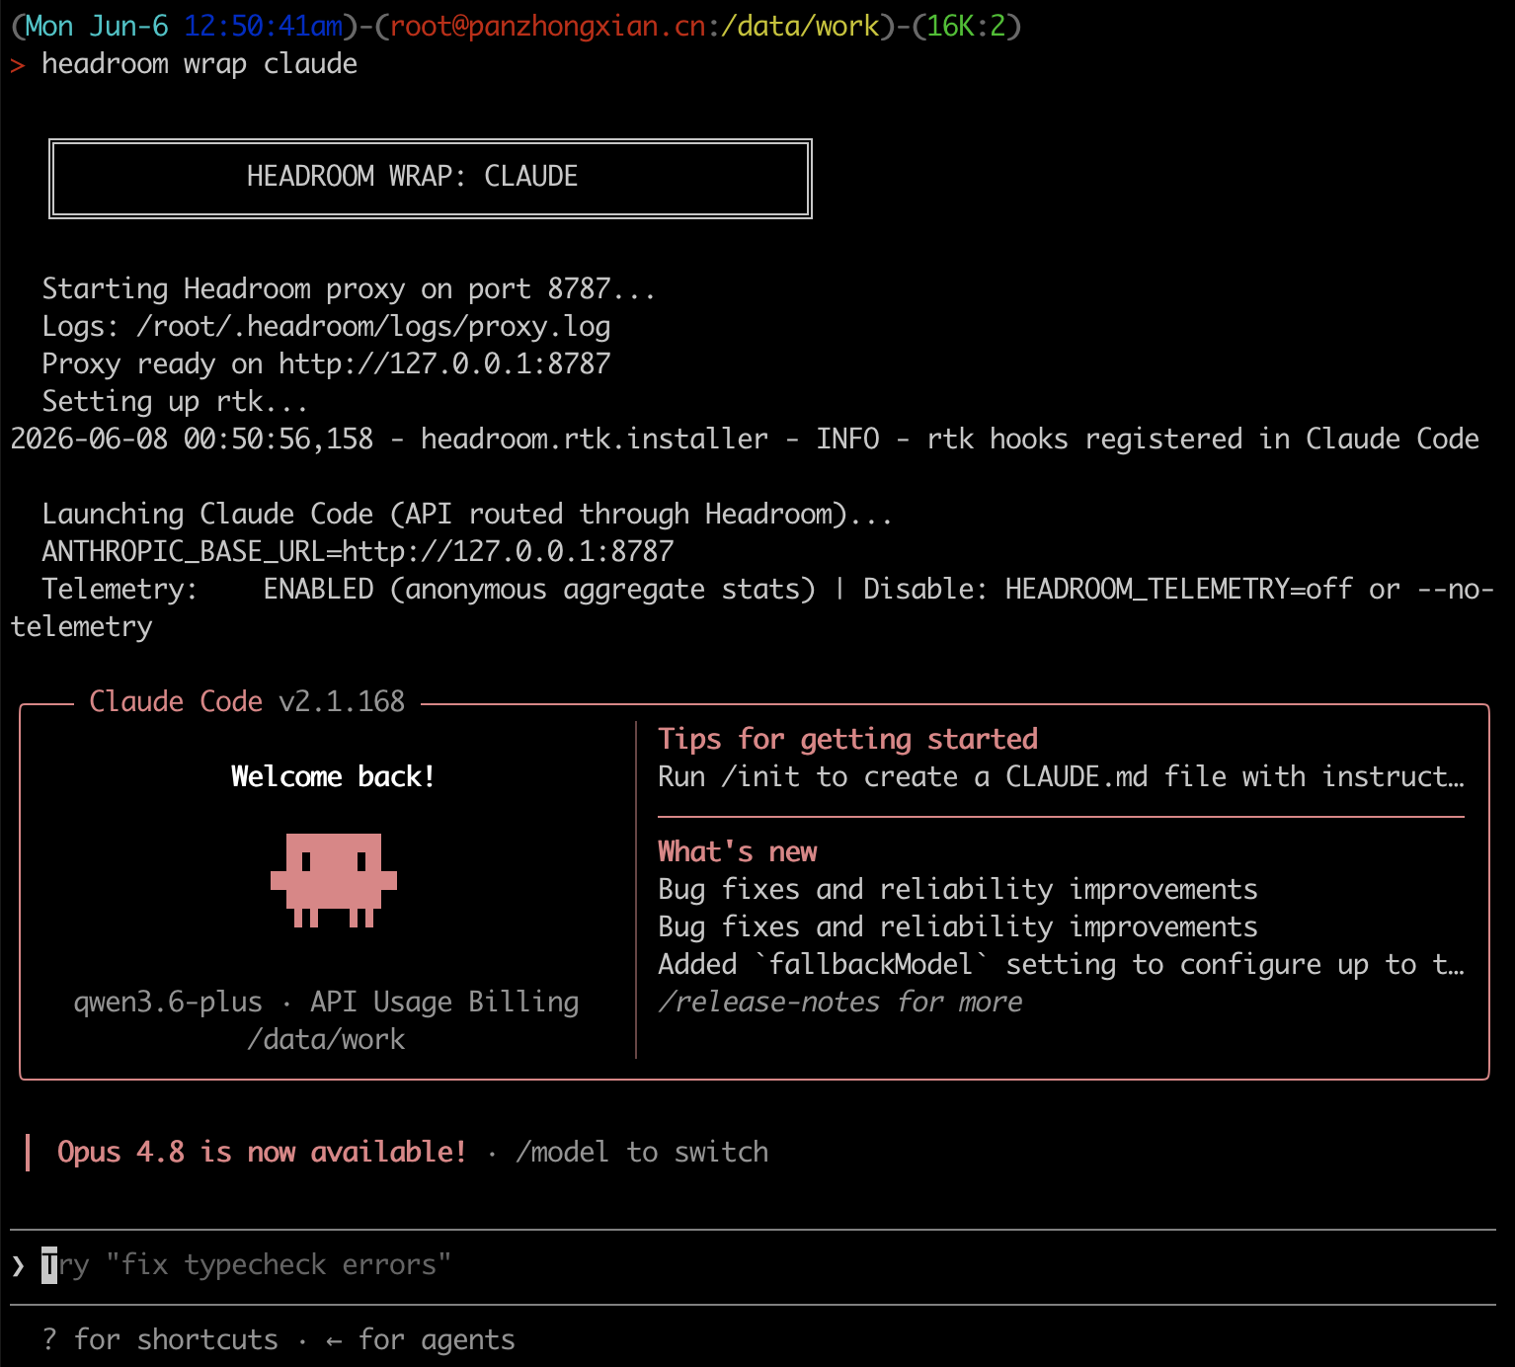Click the "ANTHROPIC_BASE_URL=http://127.0.0.1:8787" line
The height and width of the screenshot is (1367, 1515).
358,551
